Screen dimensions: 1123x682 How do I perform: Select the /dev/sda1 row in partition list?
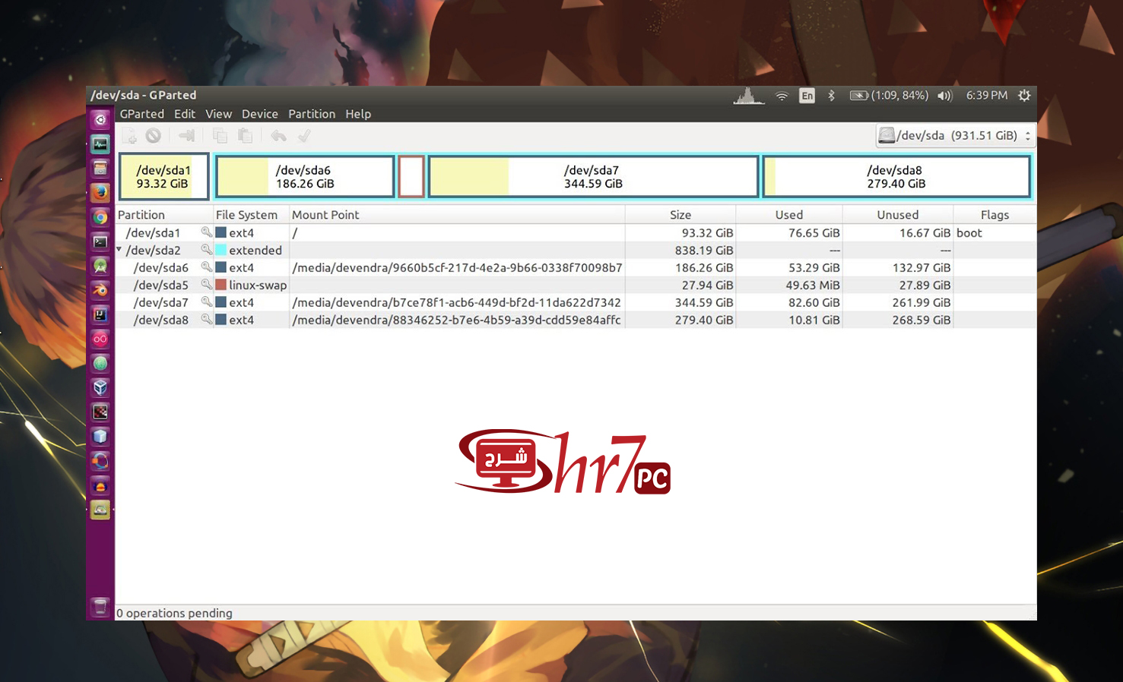click(576, 232)
